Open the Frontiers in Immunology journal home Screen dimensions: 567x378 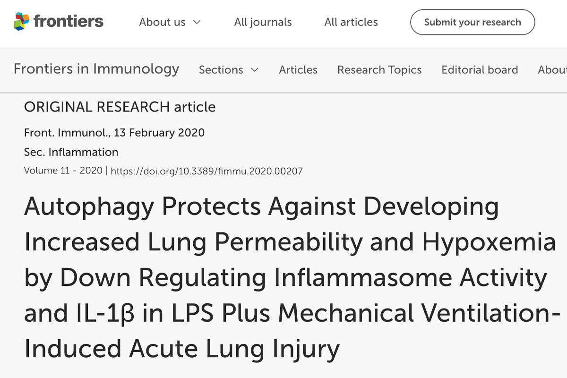[x=96, y=69]
